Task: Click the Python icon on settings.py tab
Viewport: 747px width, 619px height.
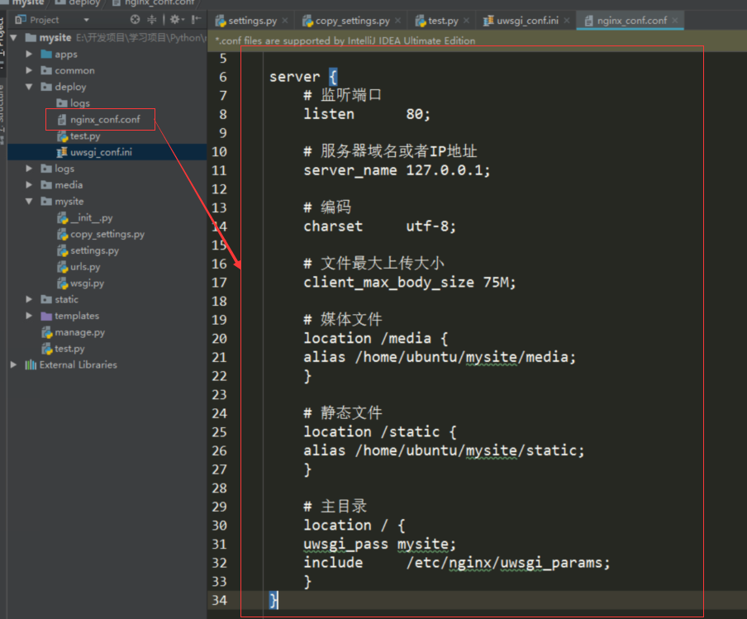Action: (220, 21)
